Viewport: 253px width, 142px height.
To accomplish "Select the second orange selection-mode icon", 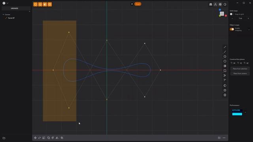I will pos(40,4).
